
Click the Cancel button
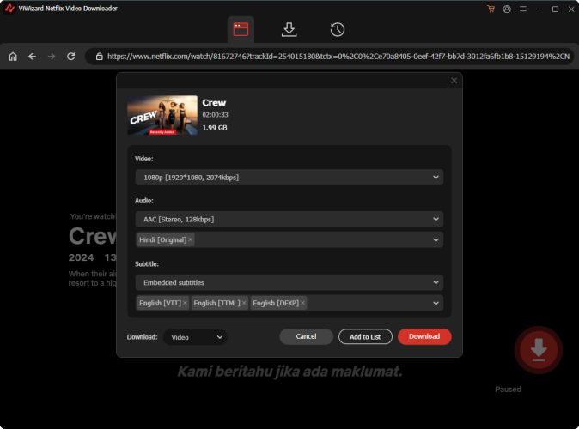pyautogui.click(x=306, y=336)
